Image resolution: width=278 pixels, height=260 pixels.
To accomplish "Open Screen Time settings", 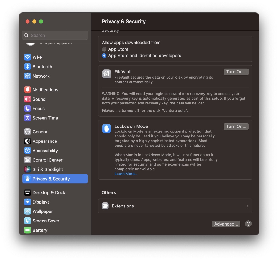I will tap(44, 118).
